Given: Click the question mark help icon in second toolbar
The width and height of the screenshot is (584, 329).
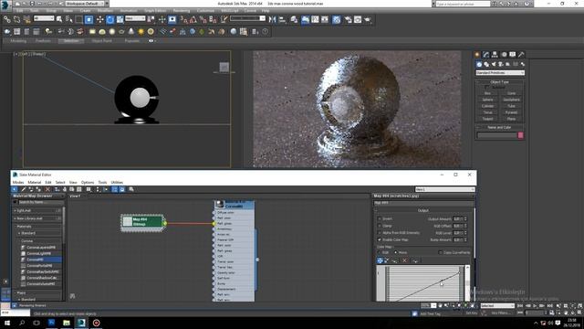Looking at the screenshot, I should (x=265, y=32).
